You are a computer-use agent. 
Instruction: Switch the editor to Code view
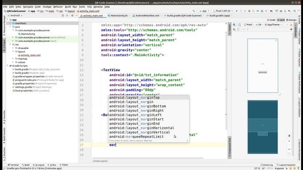[271, 20]
